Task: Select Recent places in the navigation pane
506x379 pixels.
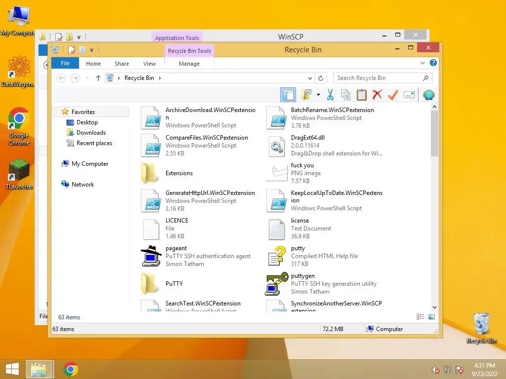Action: [94, 143]
